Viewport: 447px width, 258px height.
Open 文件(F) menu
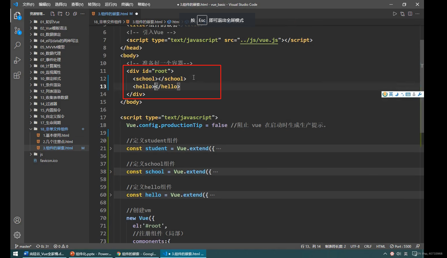(x=28, y=4)
